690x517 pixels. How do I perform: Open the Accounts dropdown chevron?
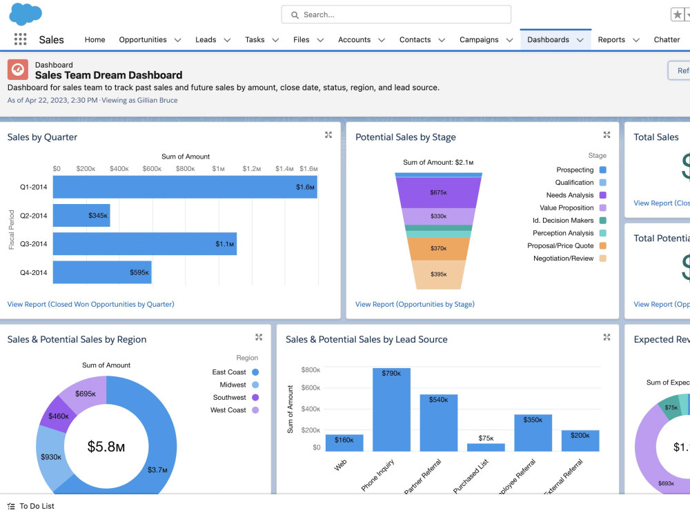[x=382, y=40]
